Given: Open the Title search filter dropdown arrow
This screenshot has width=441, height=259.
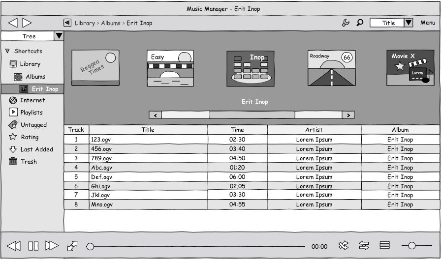Looking at the screenshot, I should [409, 23].
